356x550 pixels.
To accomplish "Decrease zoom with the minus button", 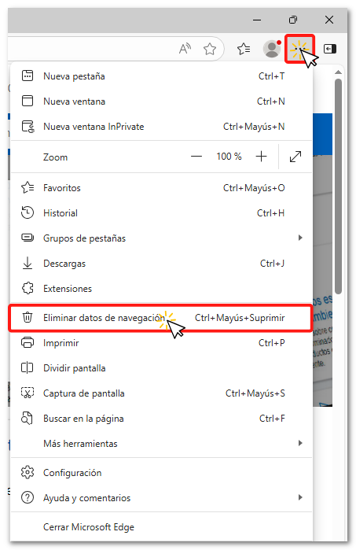I will 196,157.
